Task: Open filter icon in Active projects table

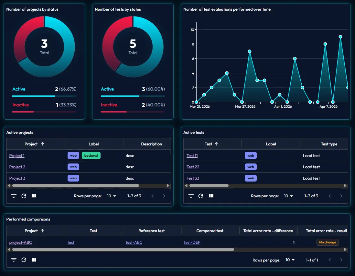Action: tap(14, 196)
